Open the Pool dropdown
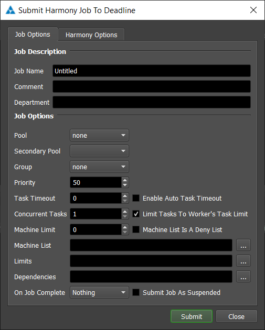The image size is (265, 330). pos(99,135)
